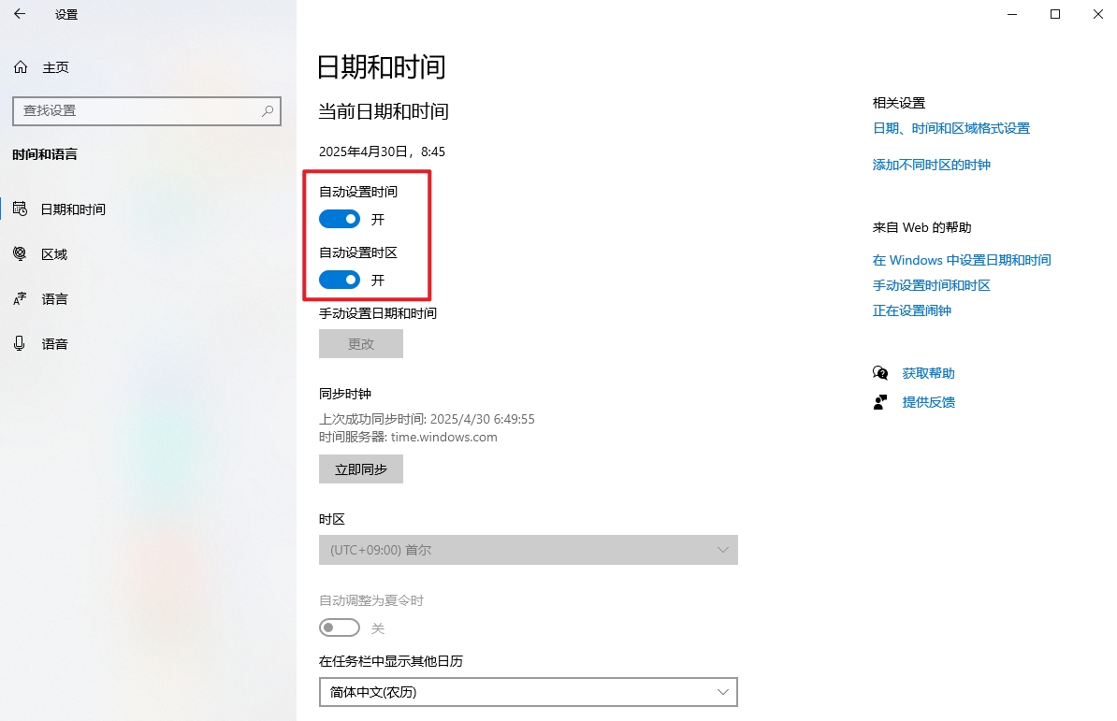Expand the 简体中文(农历) calendar dropdown
Screen dimensions: 1117x721
point(529,692)
